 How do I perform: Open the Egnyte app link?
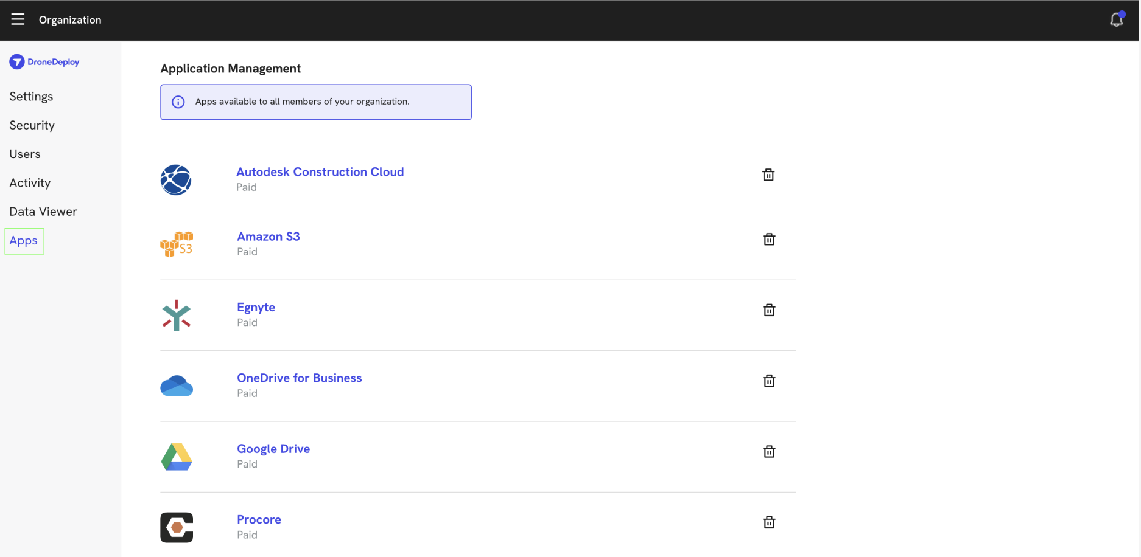click(256, 307)
